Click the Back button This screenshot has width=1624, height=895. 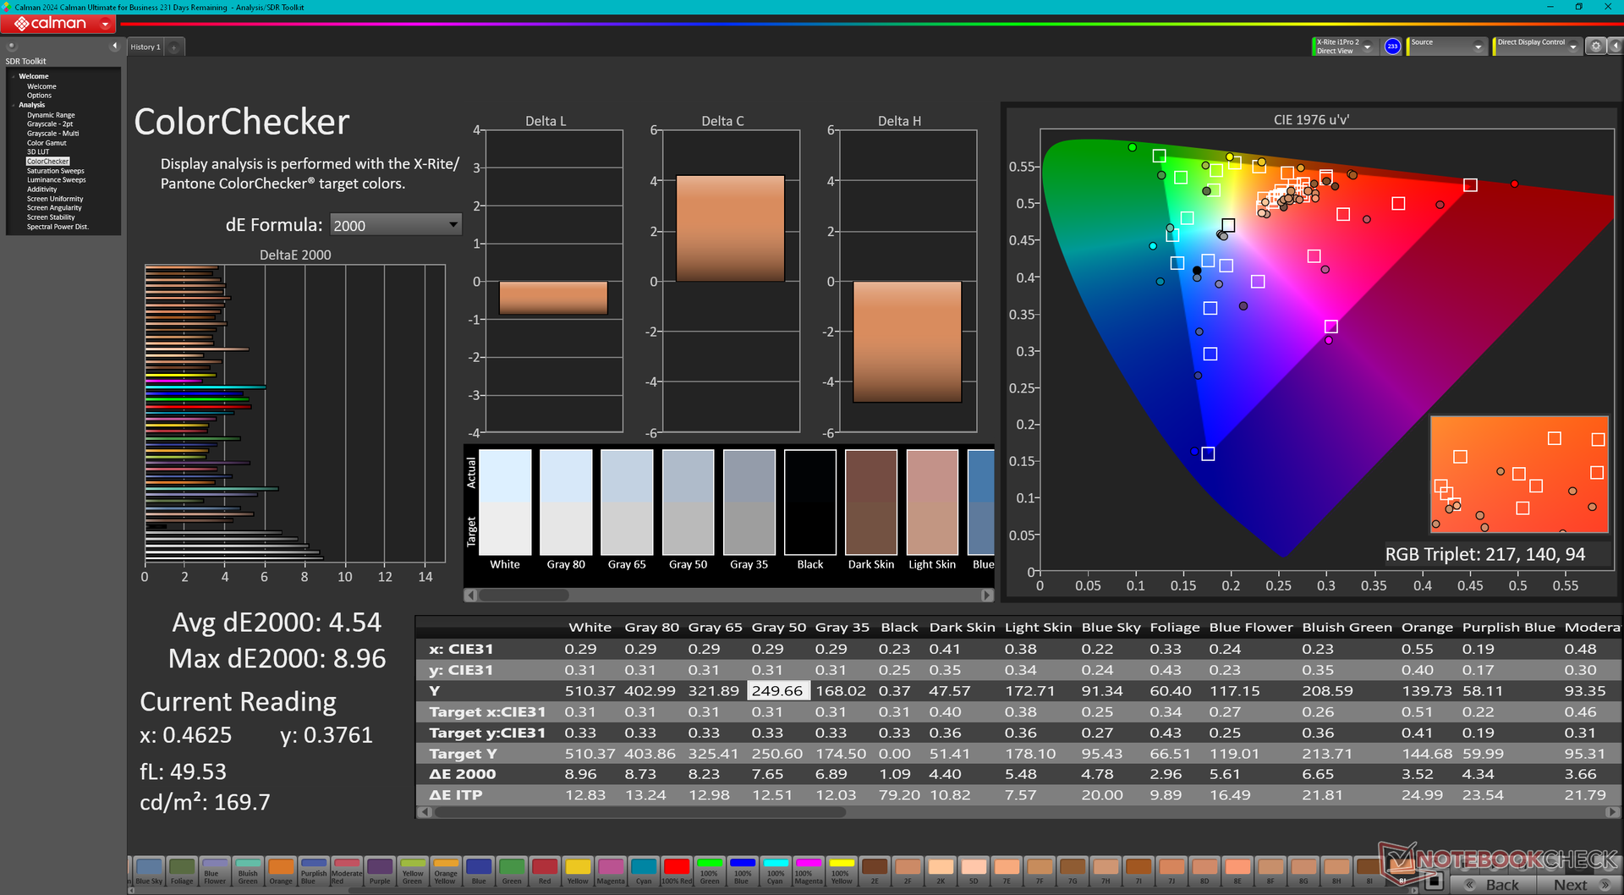tap(1494, 884)
